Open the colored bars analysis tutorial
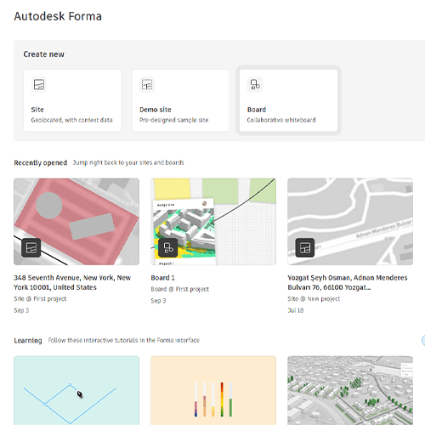Viewport: 425px width, 425px height. click(213, 390)
